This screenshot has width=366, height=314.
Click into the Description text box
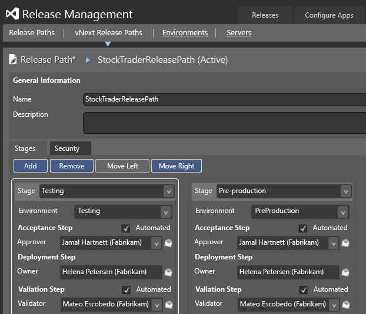pos(225,123)
